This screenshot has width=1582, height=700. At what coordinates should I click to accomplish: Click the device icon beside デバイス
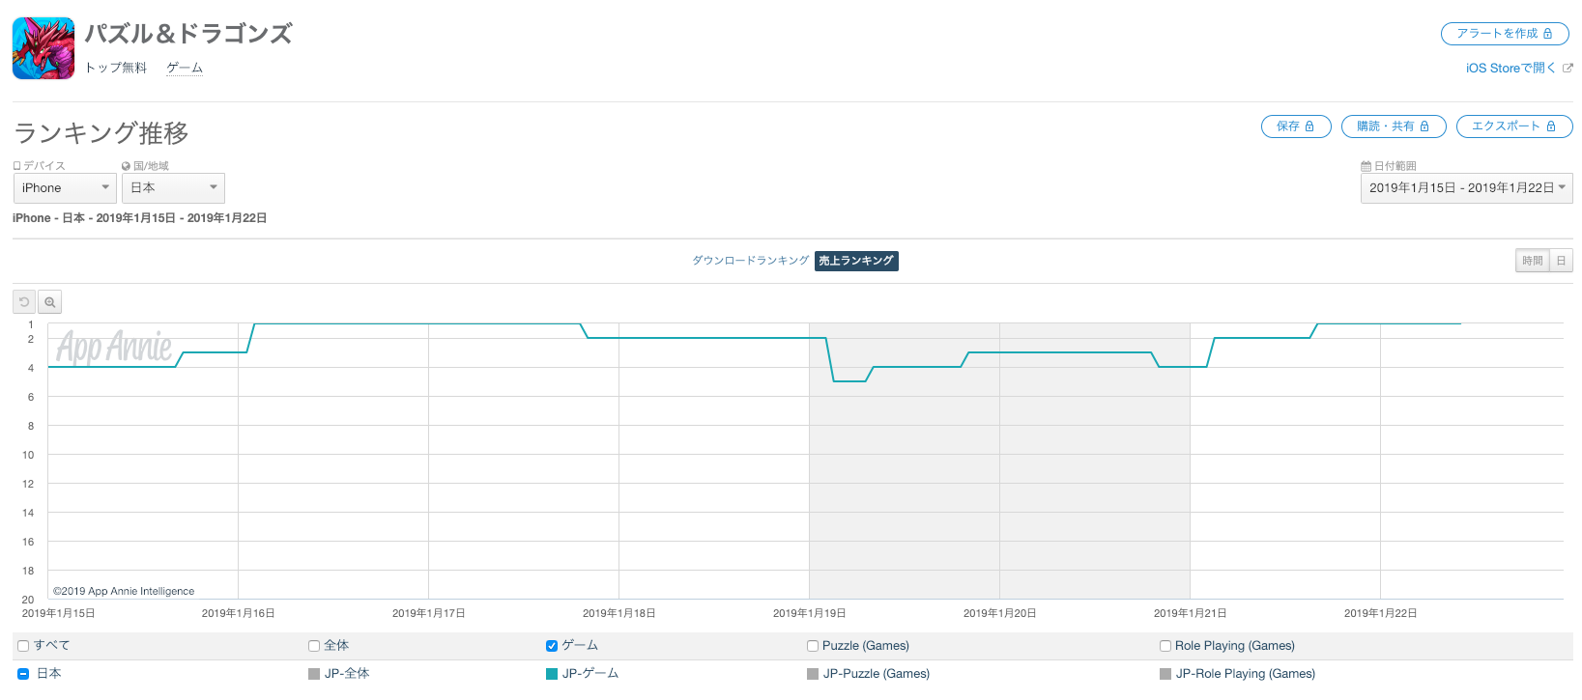point(16,166)
